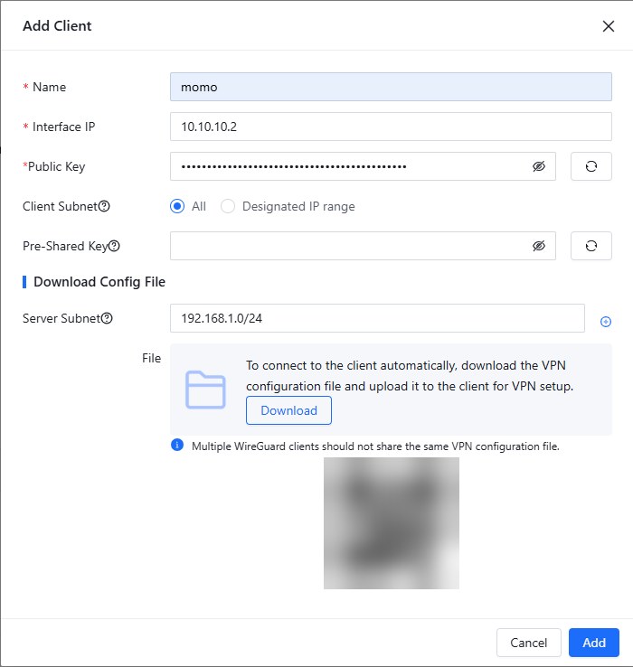Show the hidden Public Key value
Viewport: 633px width, 667px height.
click(538, 166)
